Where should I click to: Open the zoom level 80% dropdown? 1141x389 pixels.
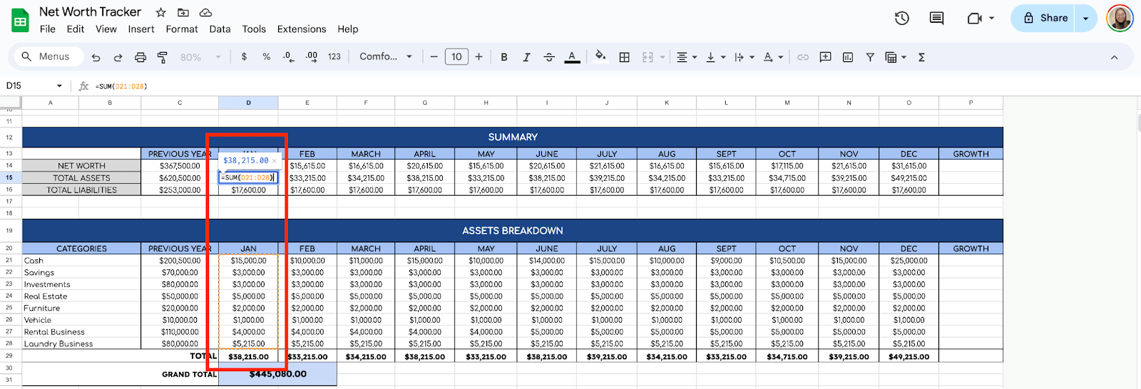(200, 57)
